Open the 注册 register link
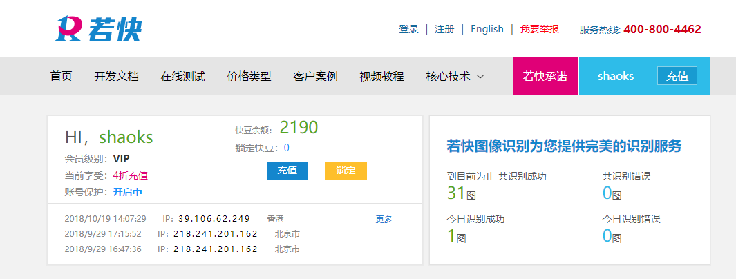This screenshot has width=736, height=279. click(444, 29)
